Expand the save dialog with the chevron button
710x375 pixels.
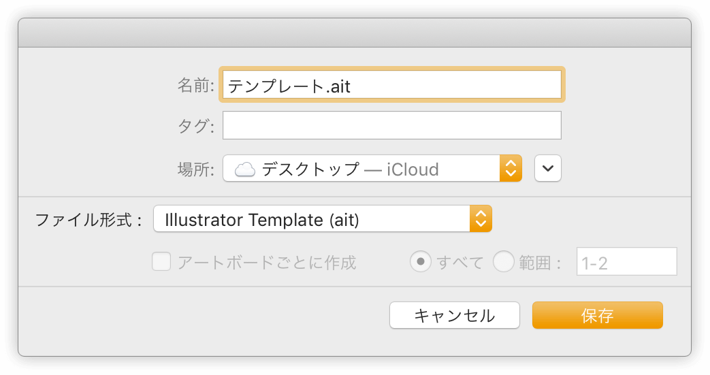click(548, 169)
